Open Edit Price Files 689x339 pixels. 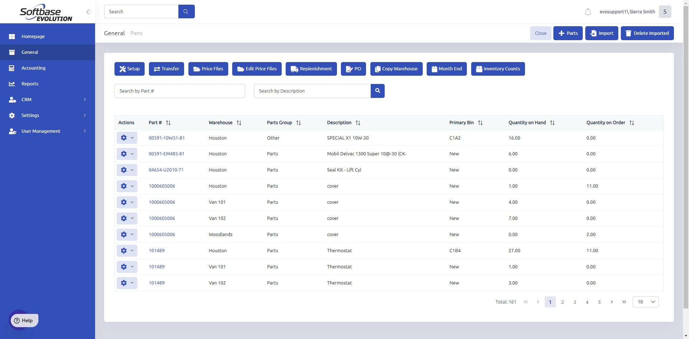tap(257, 69)
